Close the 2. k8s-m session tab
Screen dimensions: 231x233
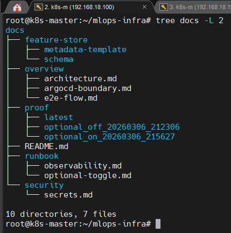(x=144, y=7)
